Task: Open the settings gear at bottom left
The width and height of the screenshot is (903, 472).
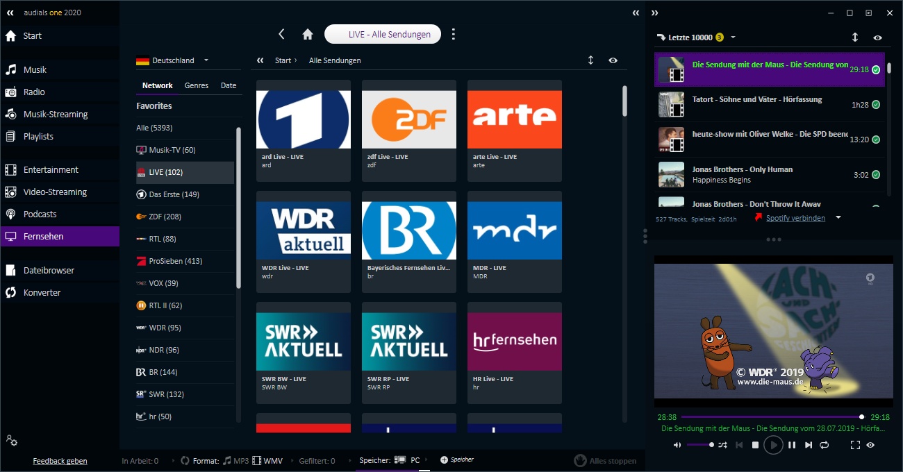Action: click(x=11, y=440)
